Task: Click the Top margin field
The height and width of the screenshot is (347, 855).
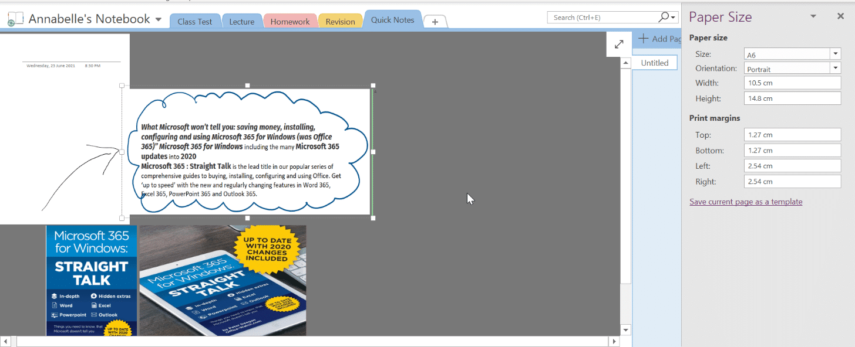Action: tap(792, 135)
